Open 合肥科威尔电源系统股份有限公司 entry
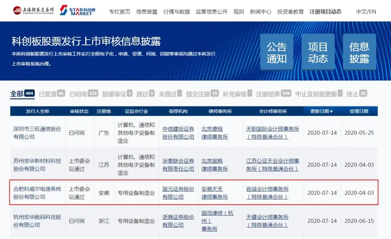 [x=37, y=193]
